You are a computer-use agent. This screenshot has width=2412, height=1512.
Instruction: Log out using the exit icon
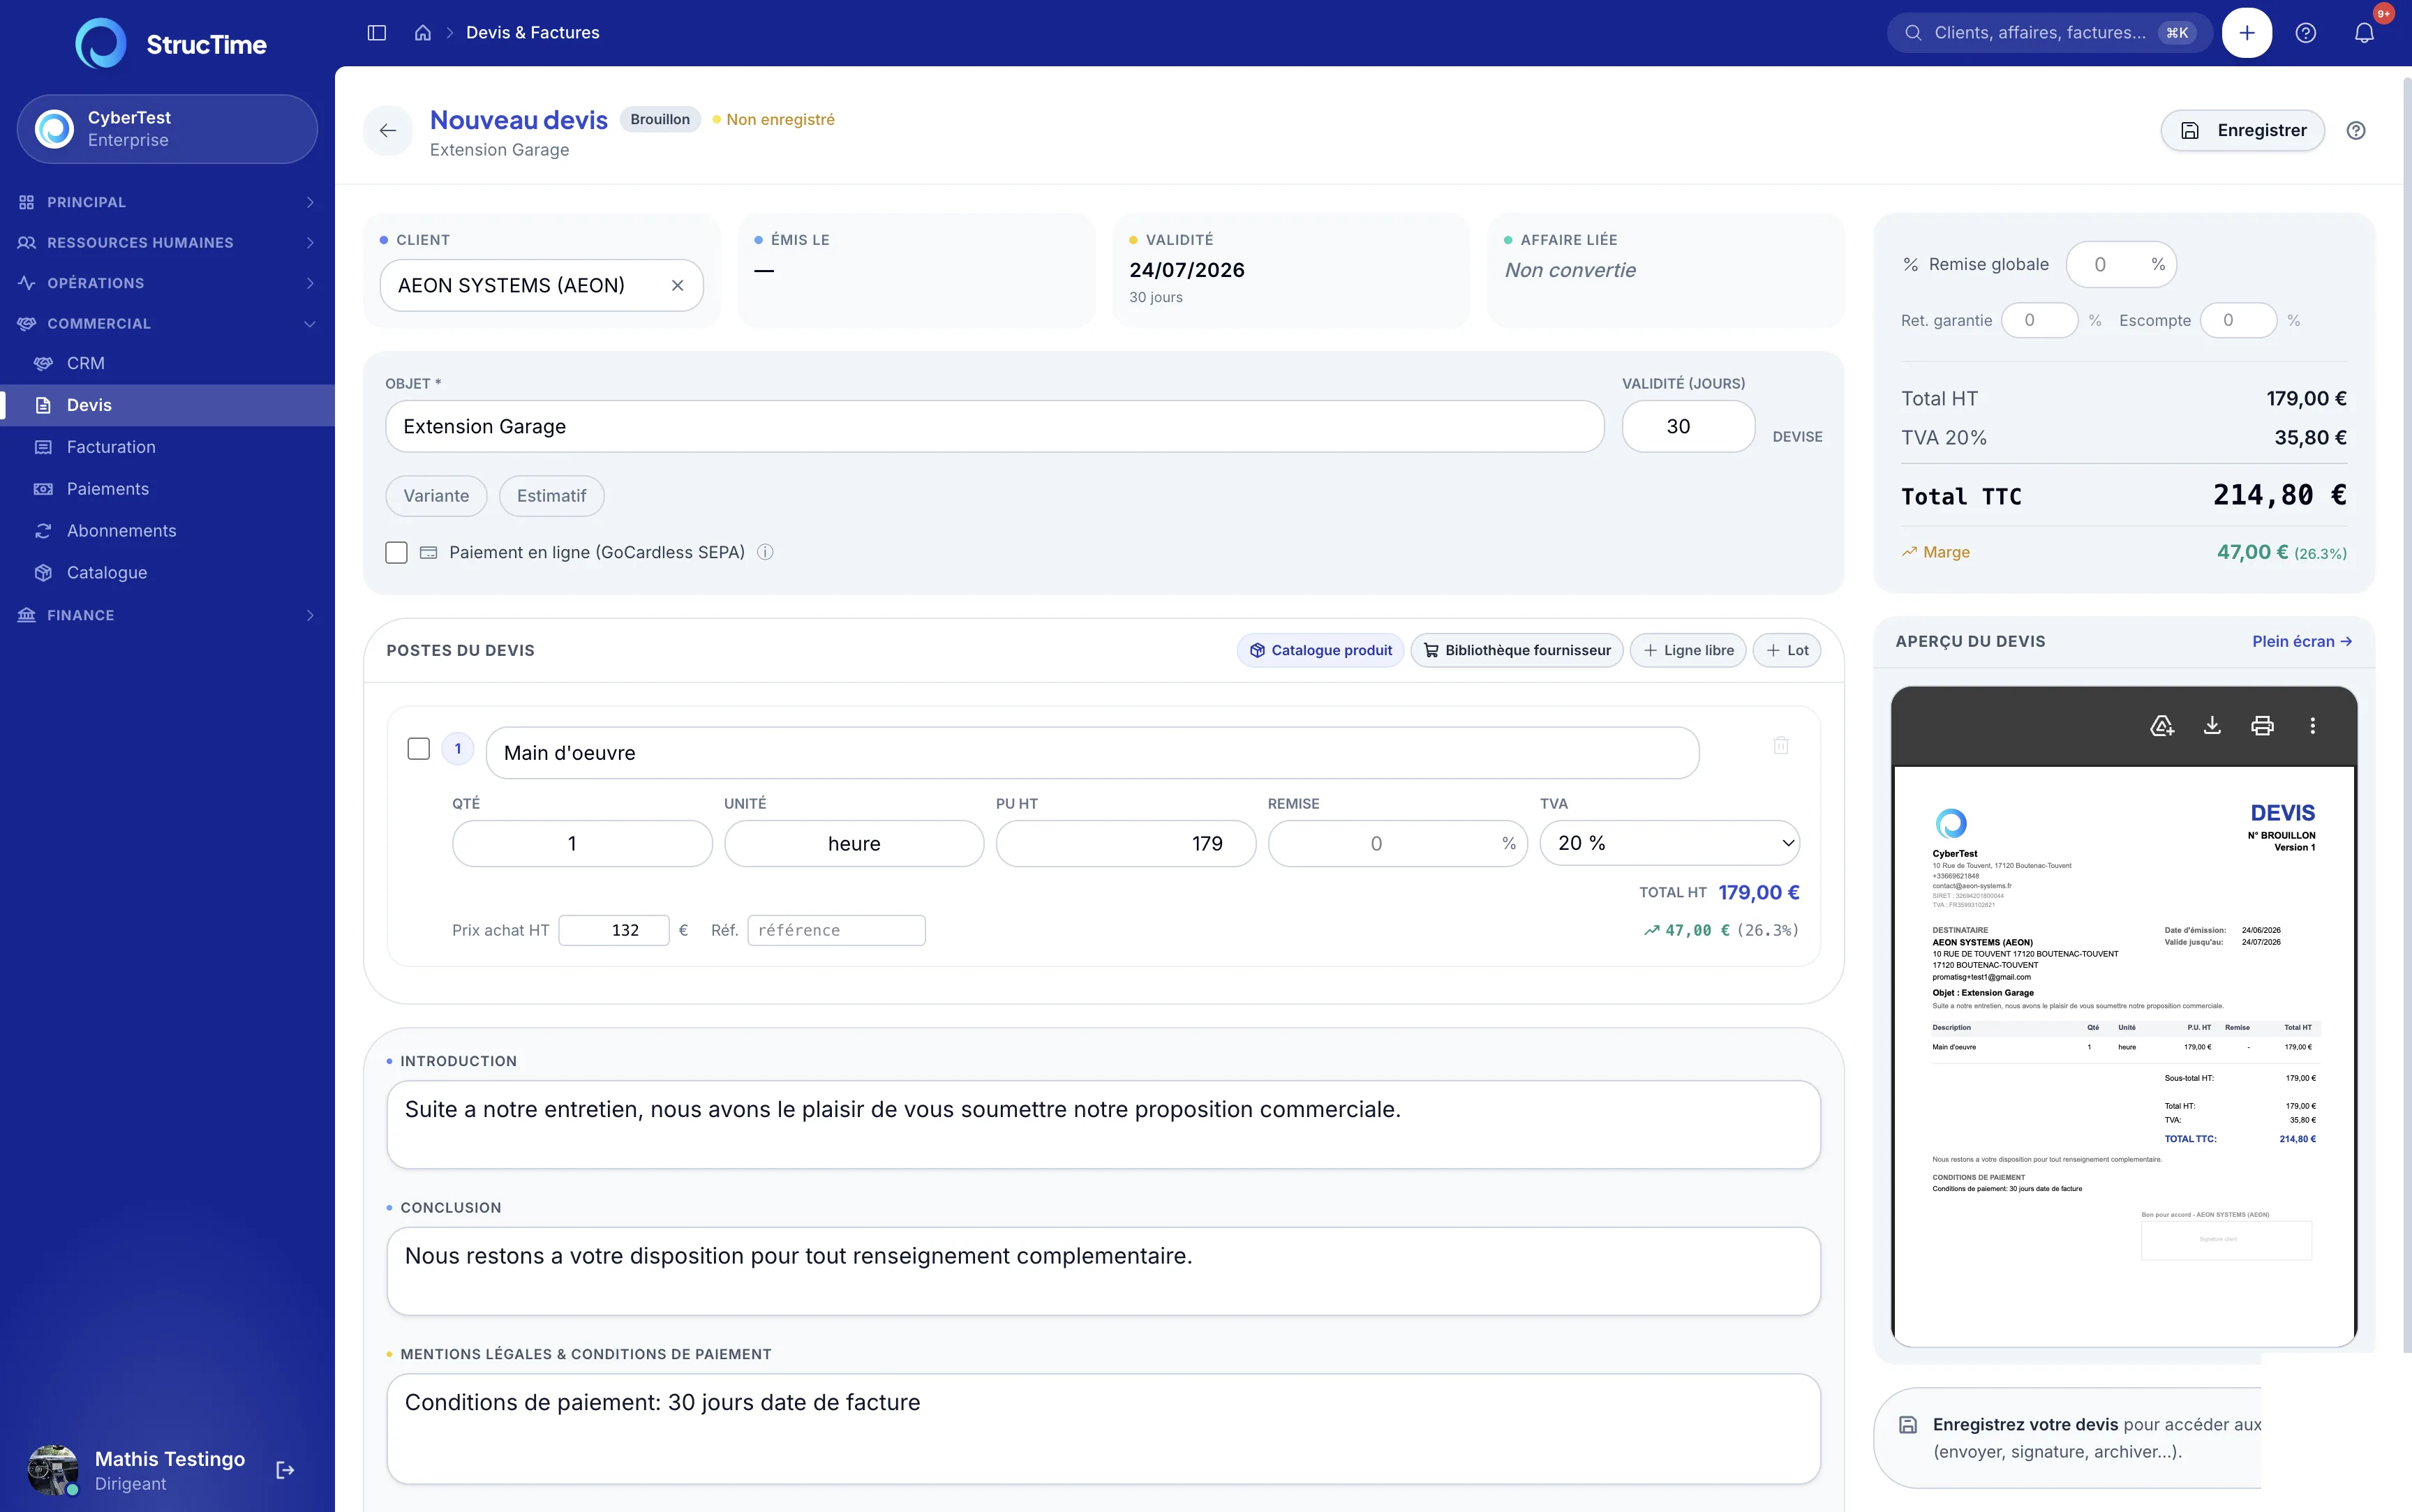(285, 1470)
